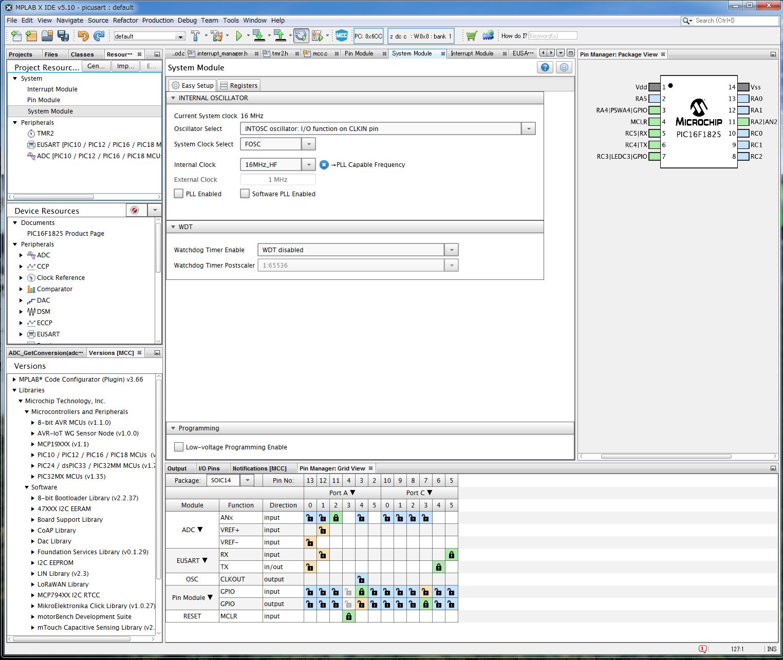Image resolution: width=783 pixels, height=660 pixels.
Task: Open the Internal Clock dropdown
Action: pos(309,165)
